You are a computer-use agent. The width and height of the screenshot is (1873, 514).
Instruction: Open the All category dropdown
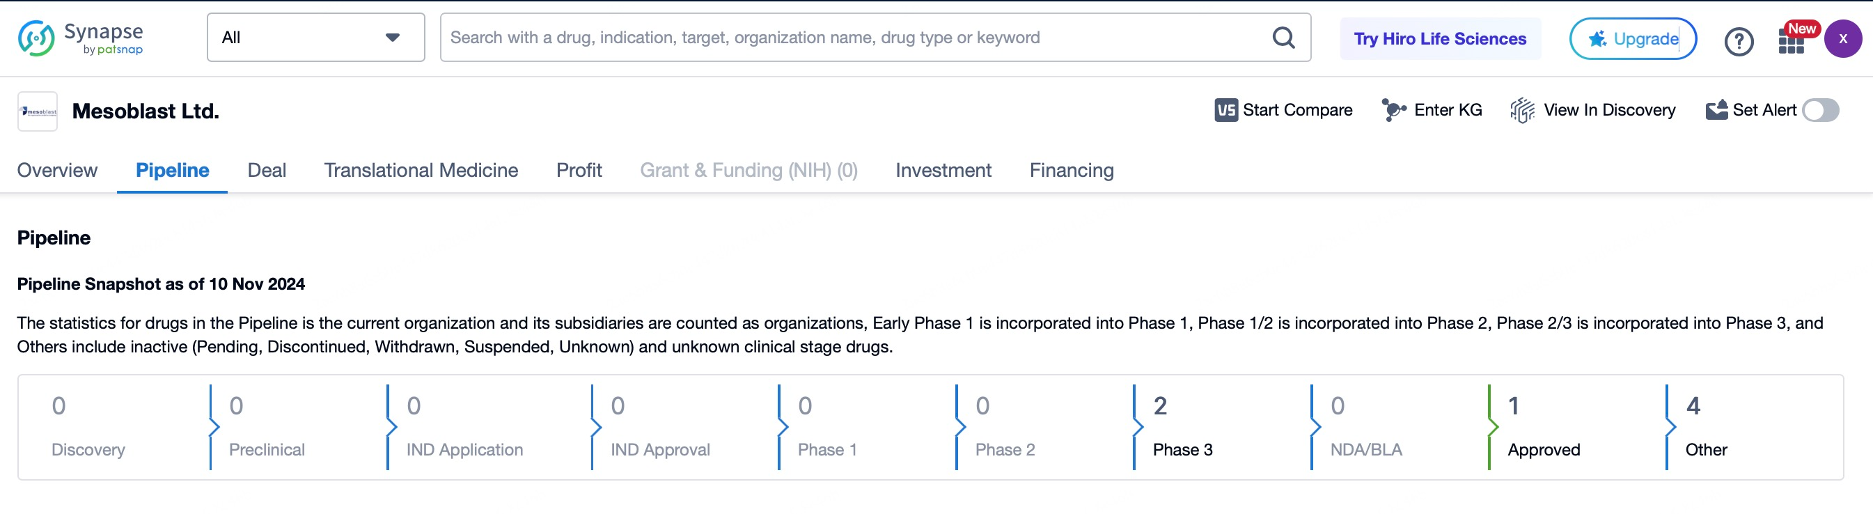[315, 38]
